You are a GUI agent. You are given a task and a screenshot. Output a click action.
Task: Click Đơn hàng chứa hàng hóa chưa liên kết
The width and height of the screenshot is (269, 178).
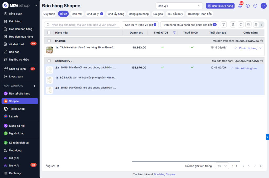point(190,25)
